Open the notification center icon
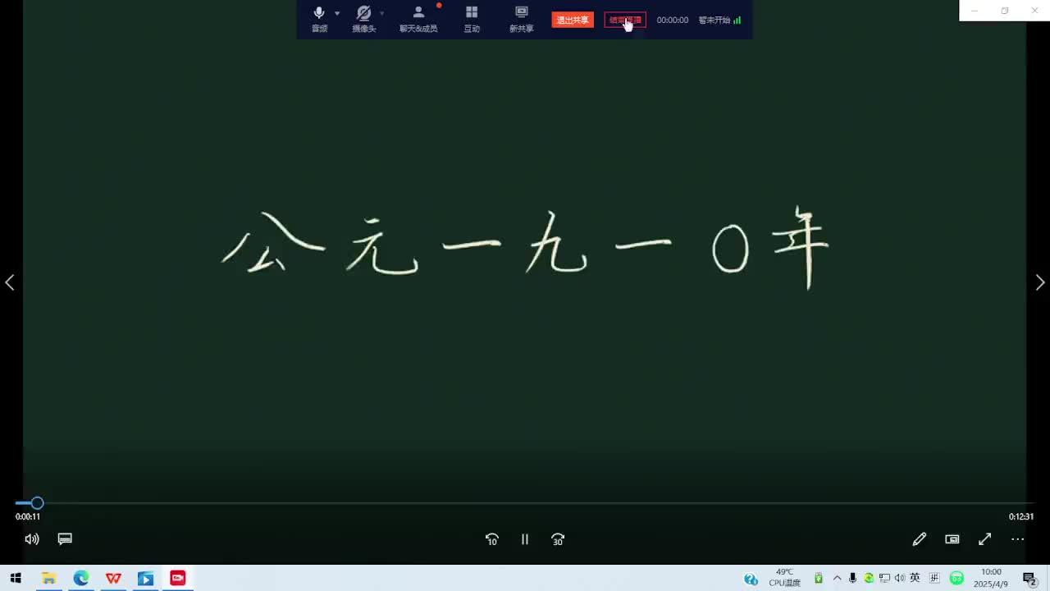The height and width of the screenshot is (591, 1050). click(x=1029, y=579)
